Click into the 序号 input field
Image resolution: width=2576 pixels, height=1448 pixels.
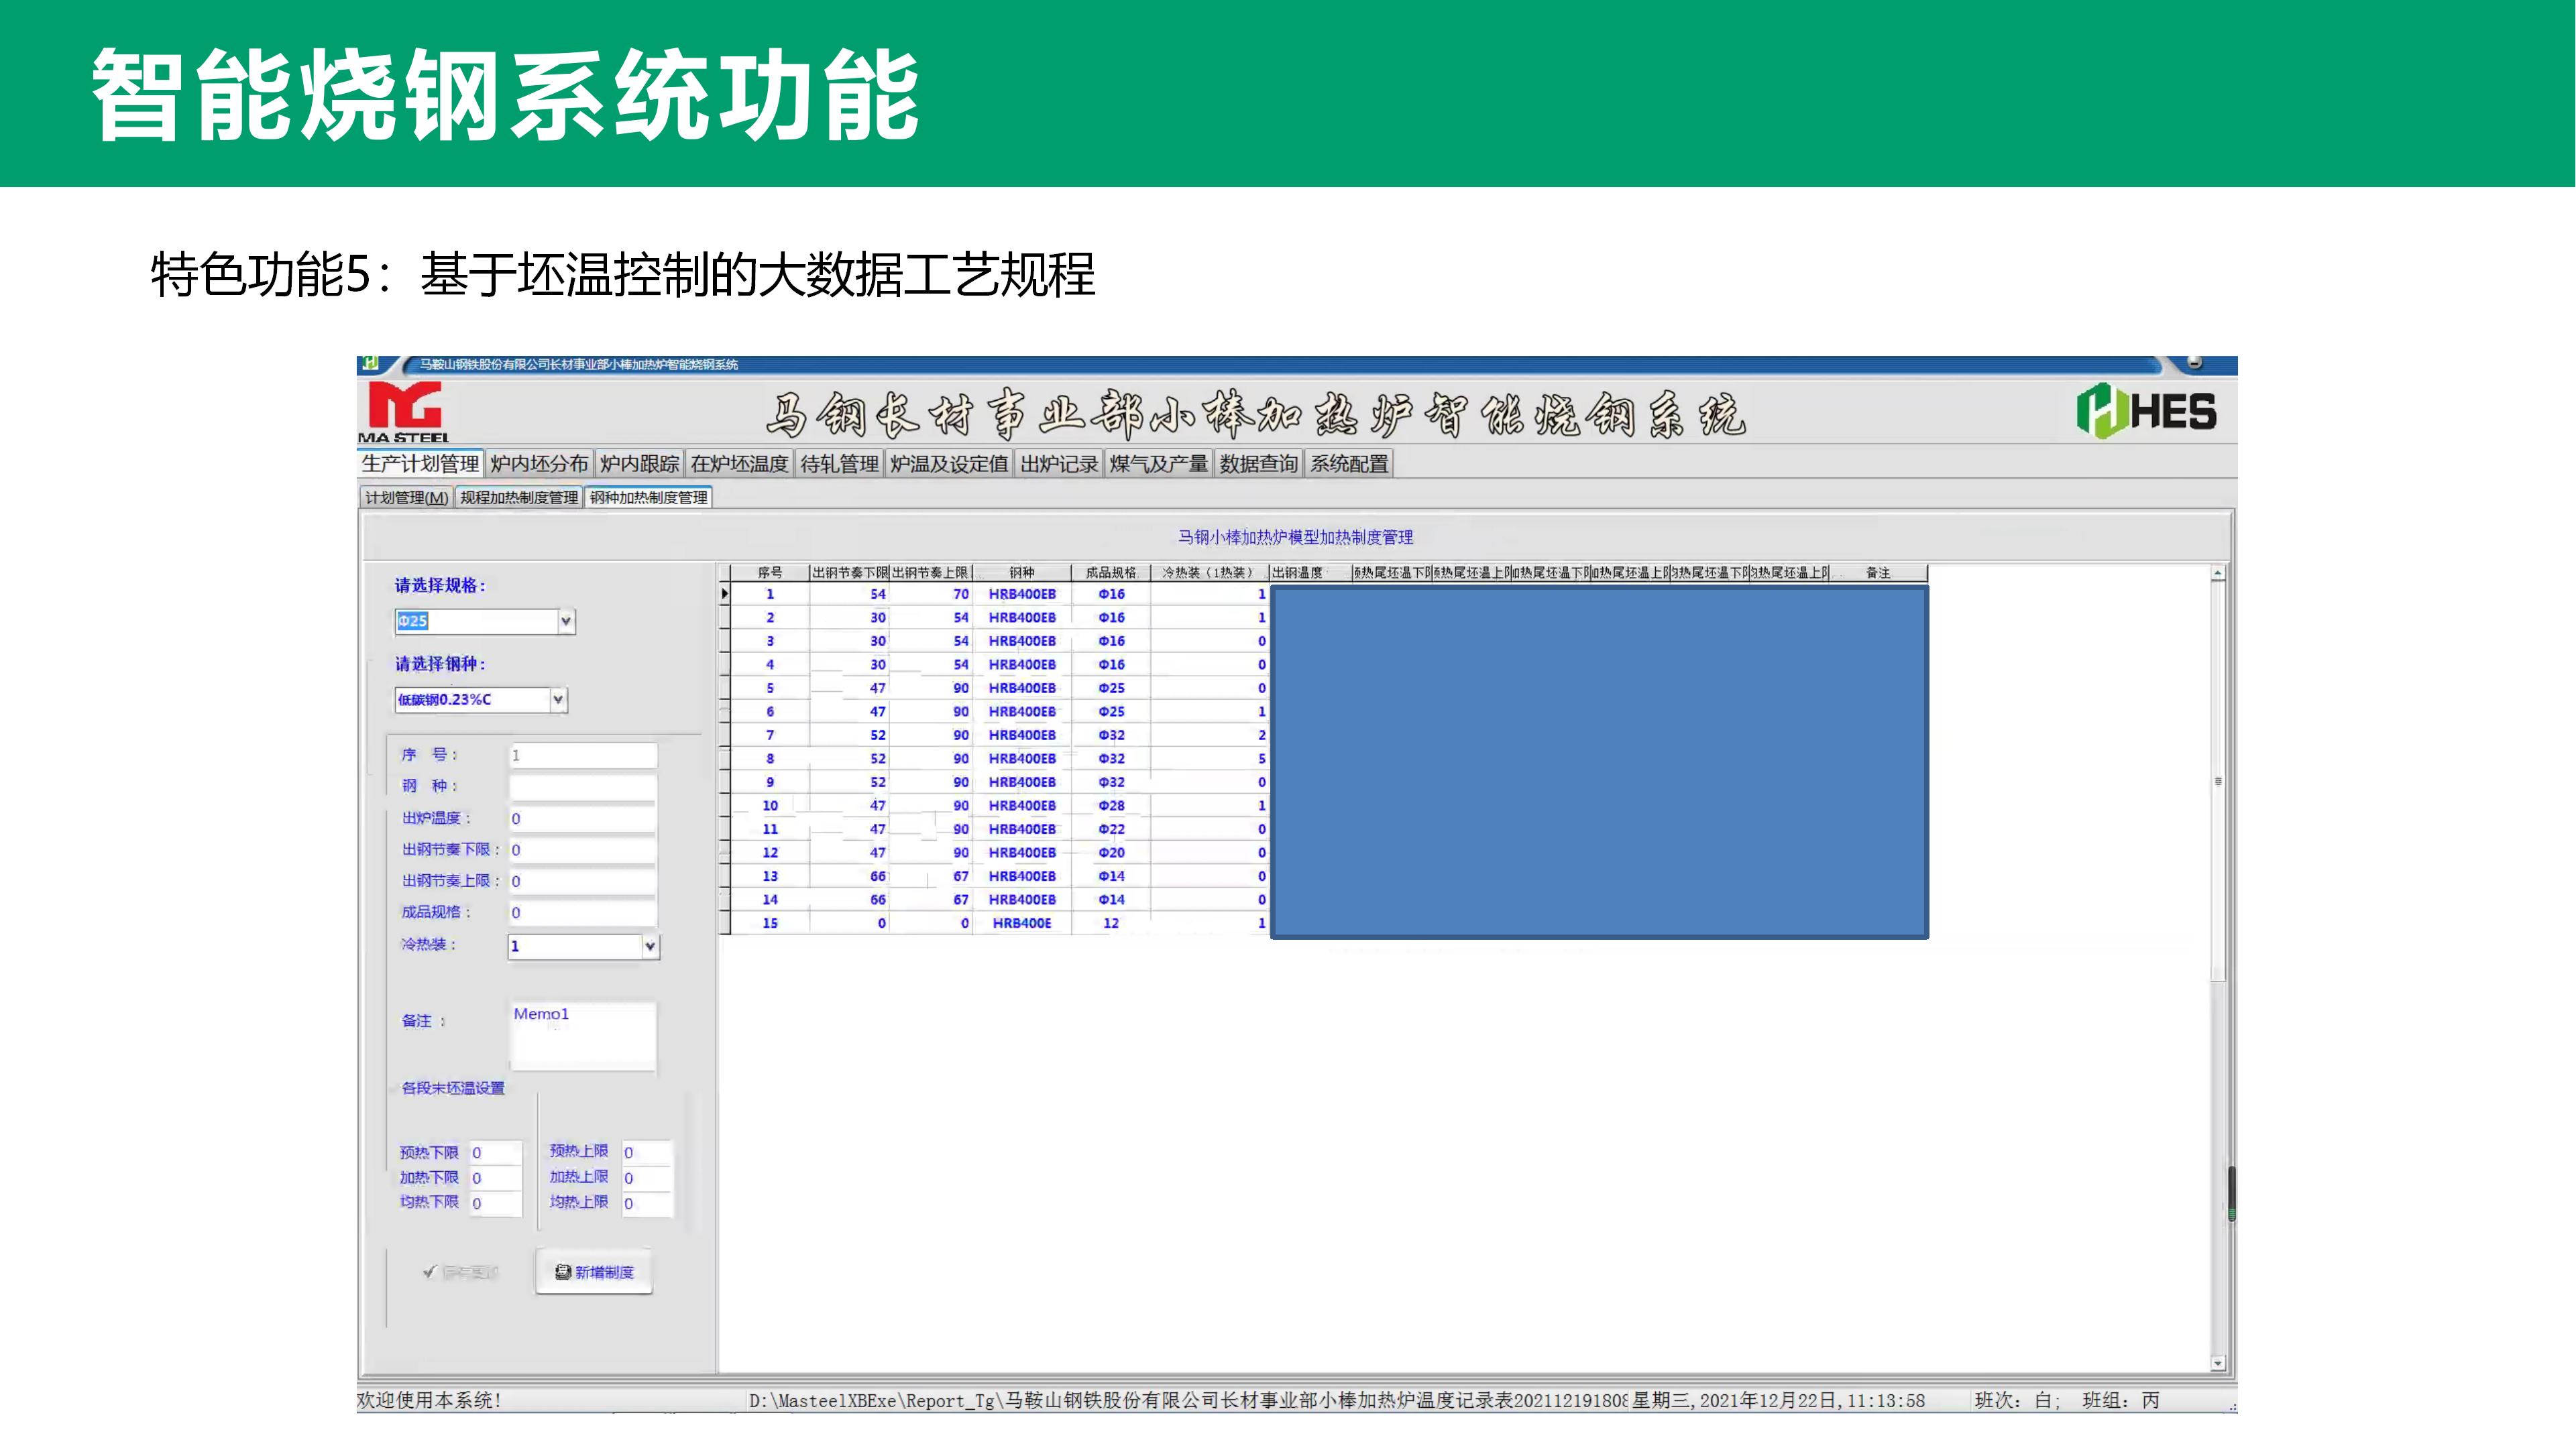(x=583, y=756)
